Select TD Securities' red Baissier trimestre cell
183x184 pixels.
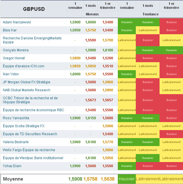(171, 134)
